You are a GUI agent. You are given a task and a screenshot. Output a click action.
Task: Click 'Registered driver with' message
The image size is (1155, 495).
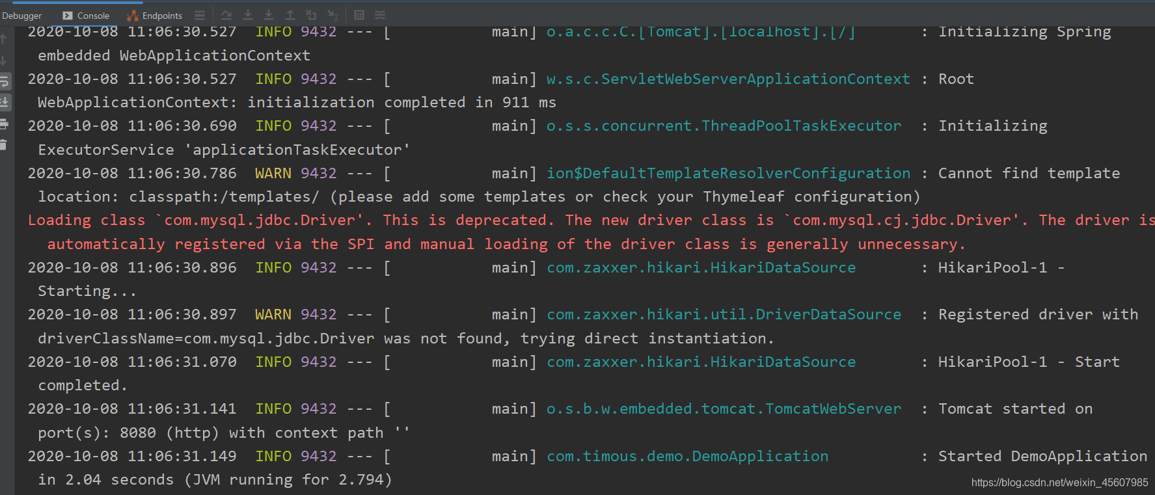click(x=1038, y=314)
